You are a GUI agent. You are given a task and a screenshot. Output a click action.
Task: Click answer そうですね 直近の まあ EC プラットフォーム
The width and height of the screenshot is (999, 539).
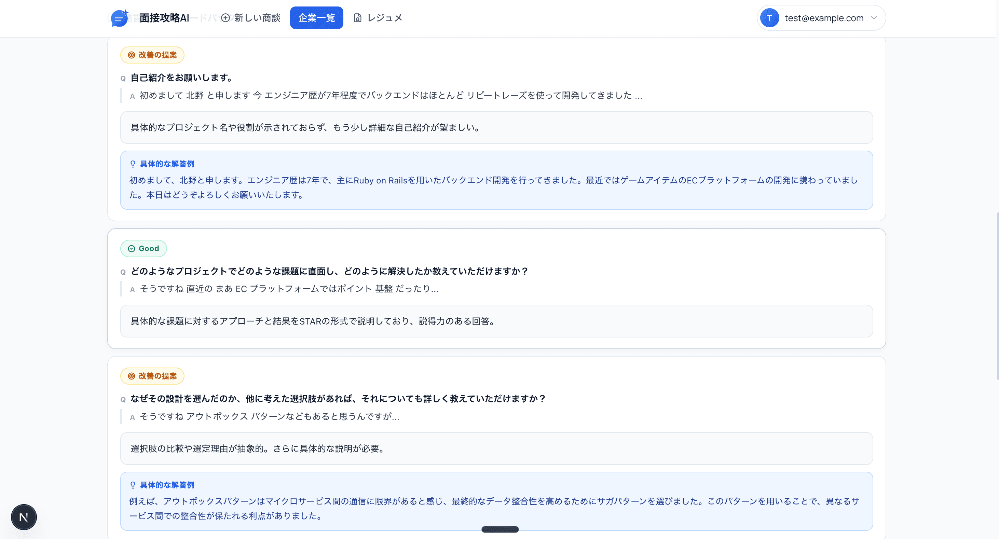[289, 289]
